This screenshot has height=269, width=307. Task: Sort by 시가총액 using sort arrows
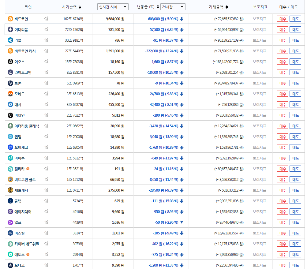tap(80, 7)
